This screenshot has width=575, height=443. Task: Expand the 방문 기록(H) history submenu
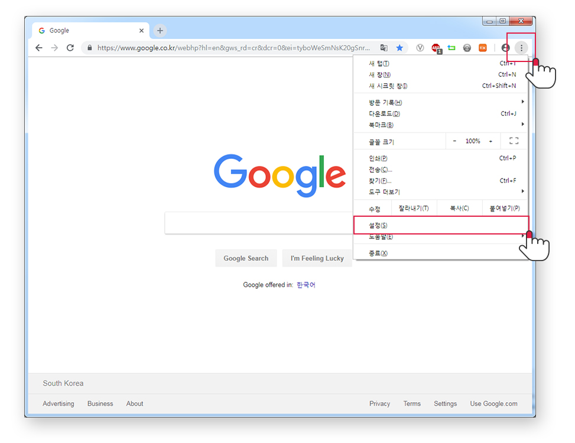coord(440,102)
